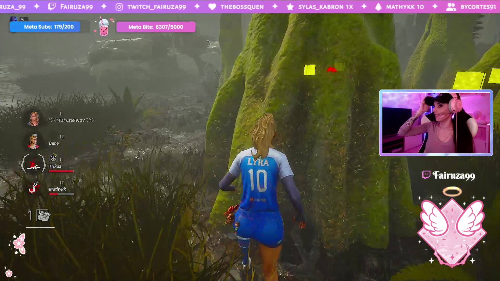Screen dimensions: 500x281
Task: Click the Bane player name
Action: pyautogui.click(x=54, y=143)
